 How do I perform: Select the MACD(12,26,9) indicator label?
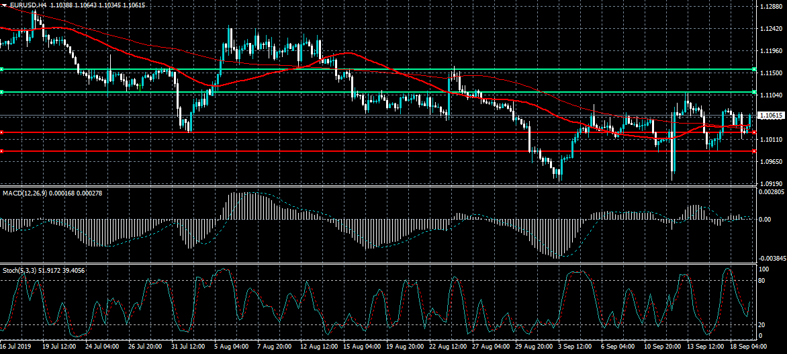click(24, 193)
